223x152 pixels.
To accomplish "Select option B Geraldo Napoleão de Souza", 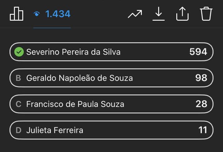I will click(111, 78).
